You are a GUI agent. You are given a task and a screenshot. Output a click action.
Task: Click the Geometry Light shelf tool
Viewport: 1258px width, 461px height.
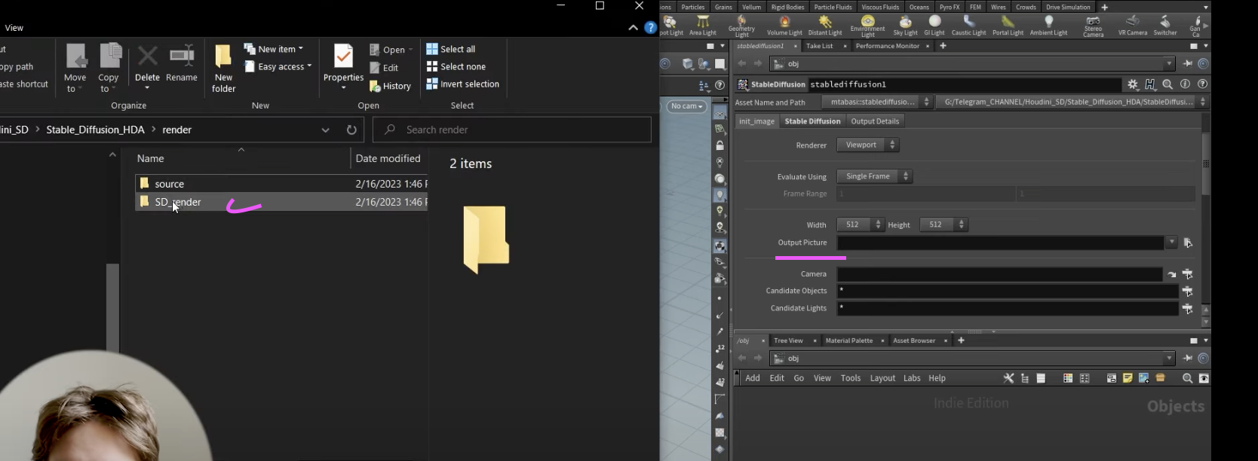741,26
